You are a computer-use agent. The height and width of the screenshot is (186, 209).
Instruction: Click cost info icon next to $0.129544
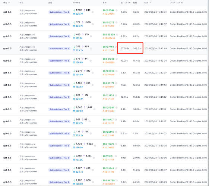(x=117, y=10)
